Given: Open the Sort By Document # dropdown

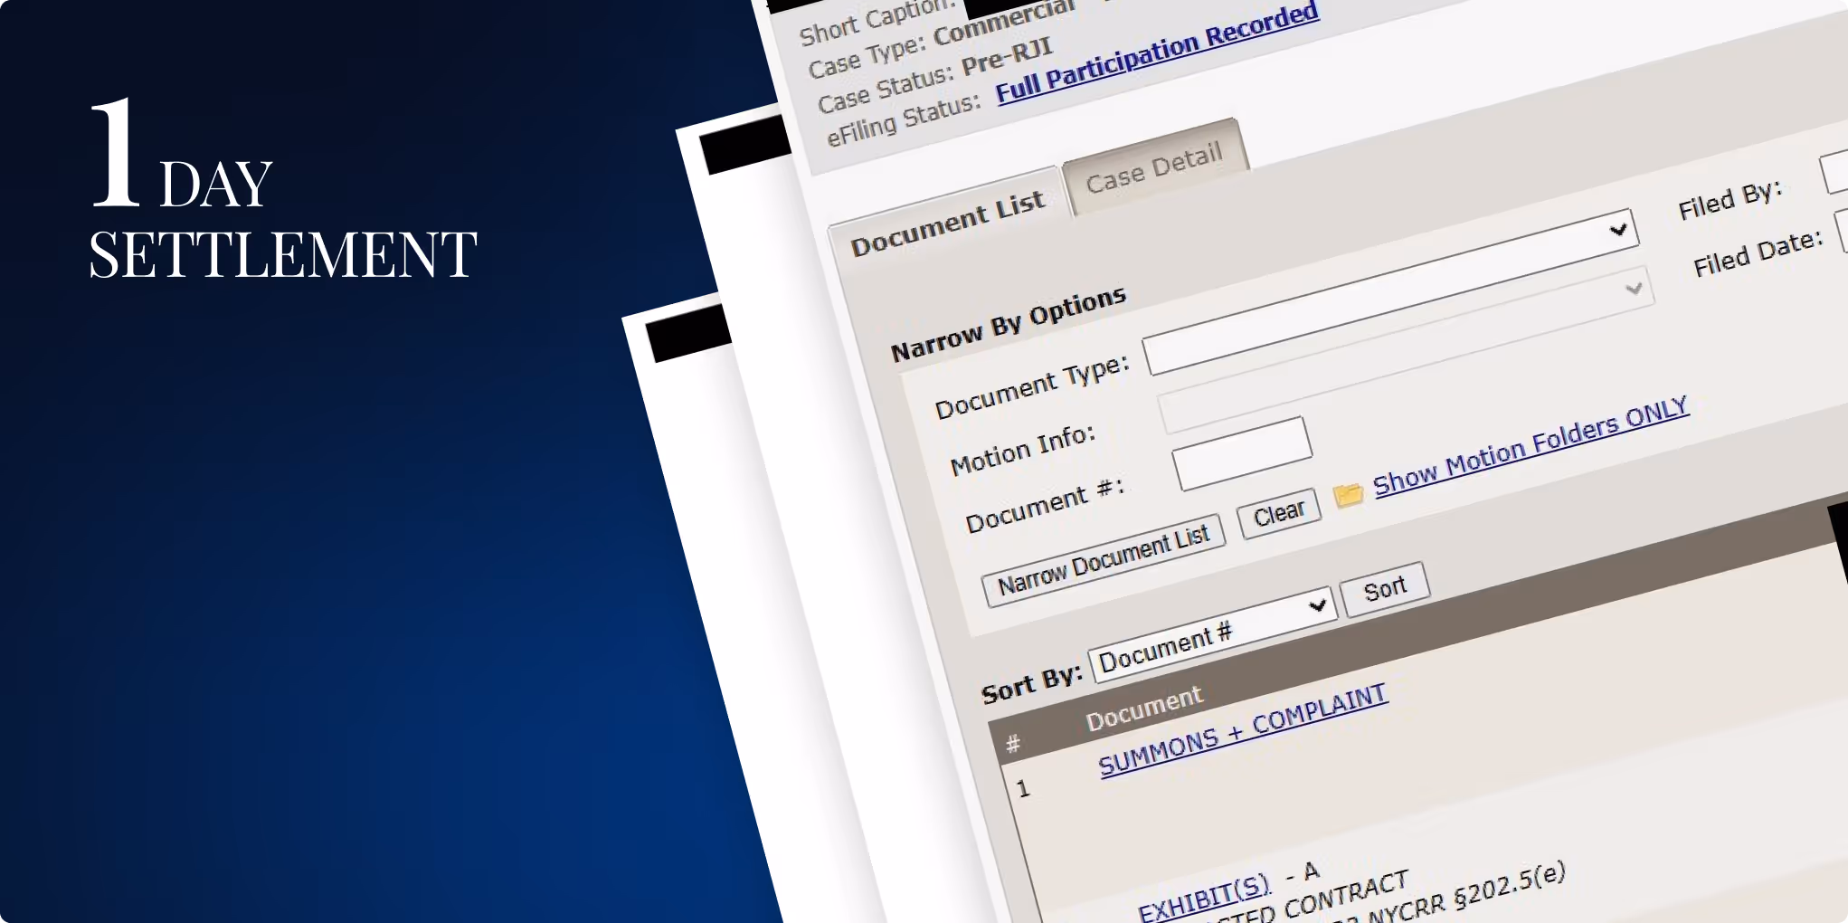Looking at the screenshot, I should point(1212,633).
